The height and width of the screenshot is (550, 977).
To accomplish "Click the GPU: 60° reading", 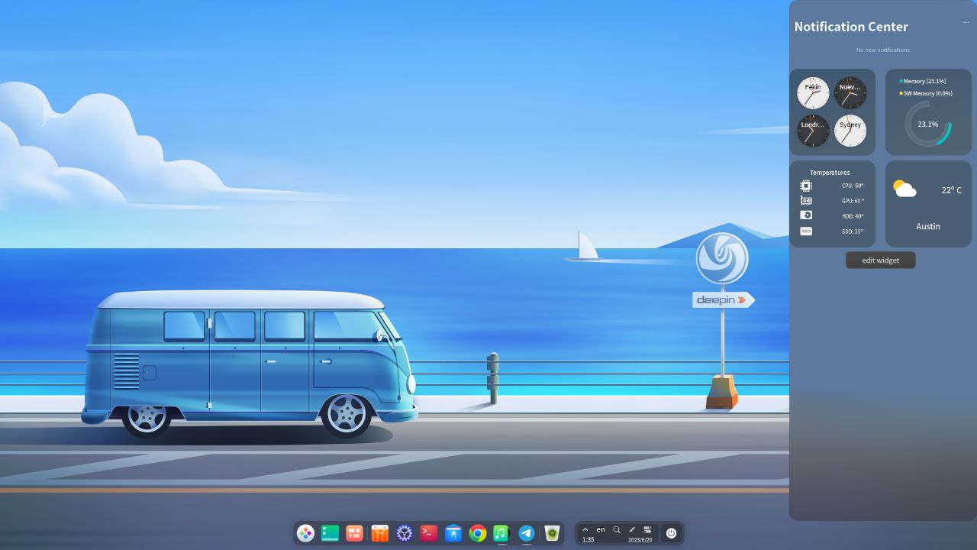I will click(x=853, y=201).
